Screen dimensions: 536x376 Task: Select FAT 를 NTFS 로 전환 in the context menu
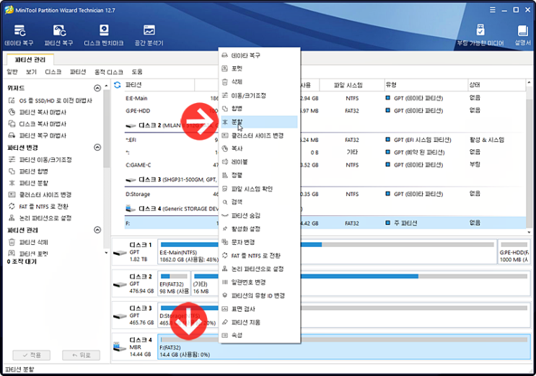[259, 256]
